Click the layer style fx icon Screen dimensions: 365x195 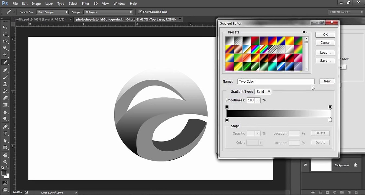[320, 193]
